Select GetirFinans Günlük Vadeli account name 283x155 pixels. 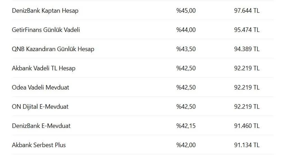tap(46, 30)
